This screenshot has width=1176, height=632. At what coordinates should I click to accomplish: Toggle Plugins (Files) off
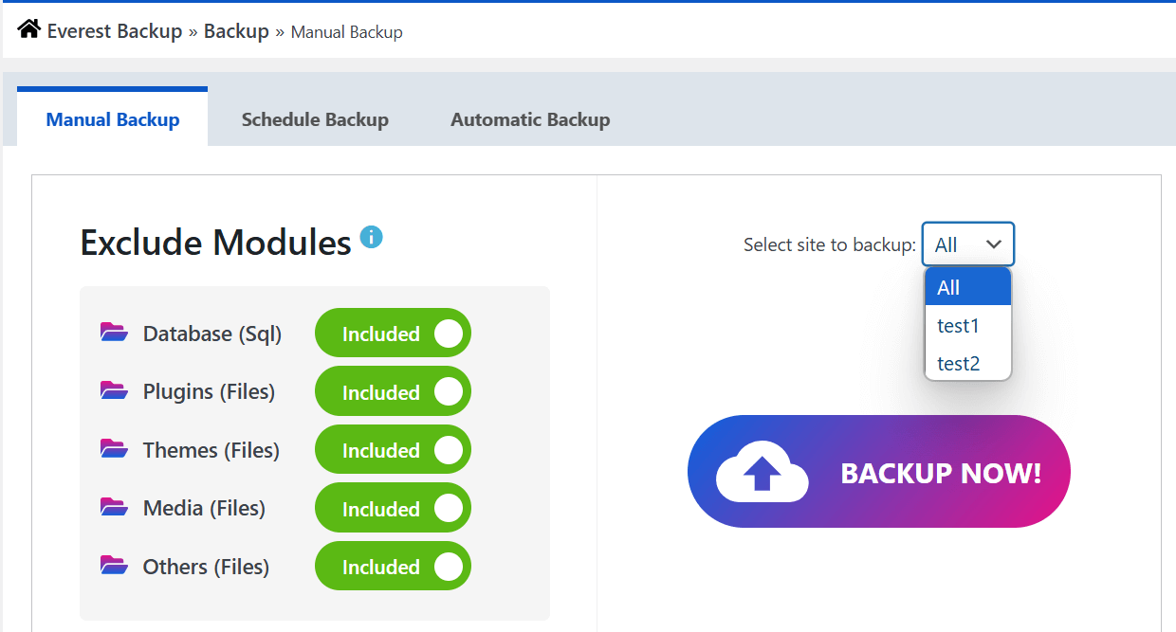pyautogui.click(x=393, y=390)
